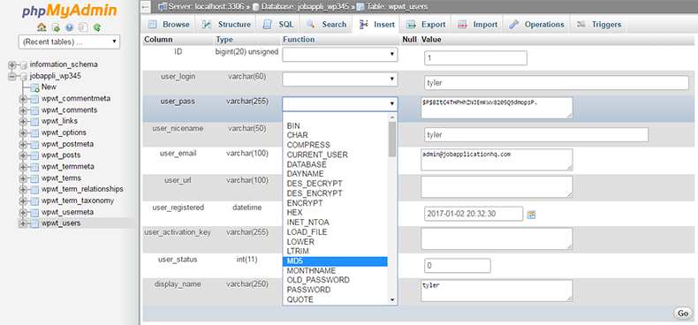Image resolution: width=698 pixels, height=325 pixels.
Task: Open the documentation help icon in sidebar
Action: [x=70, y=27]
